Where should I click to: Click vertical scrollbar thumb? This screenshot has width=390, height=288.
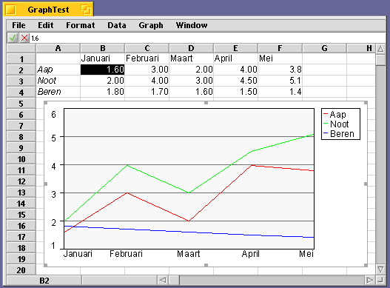[380, 60]
